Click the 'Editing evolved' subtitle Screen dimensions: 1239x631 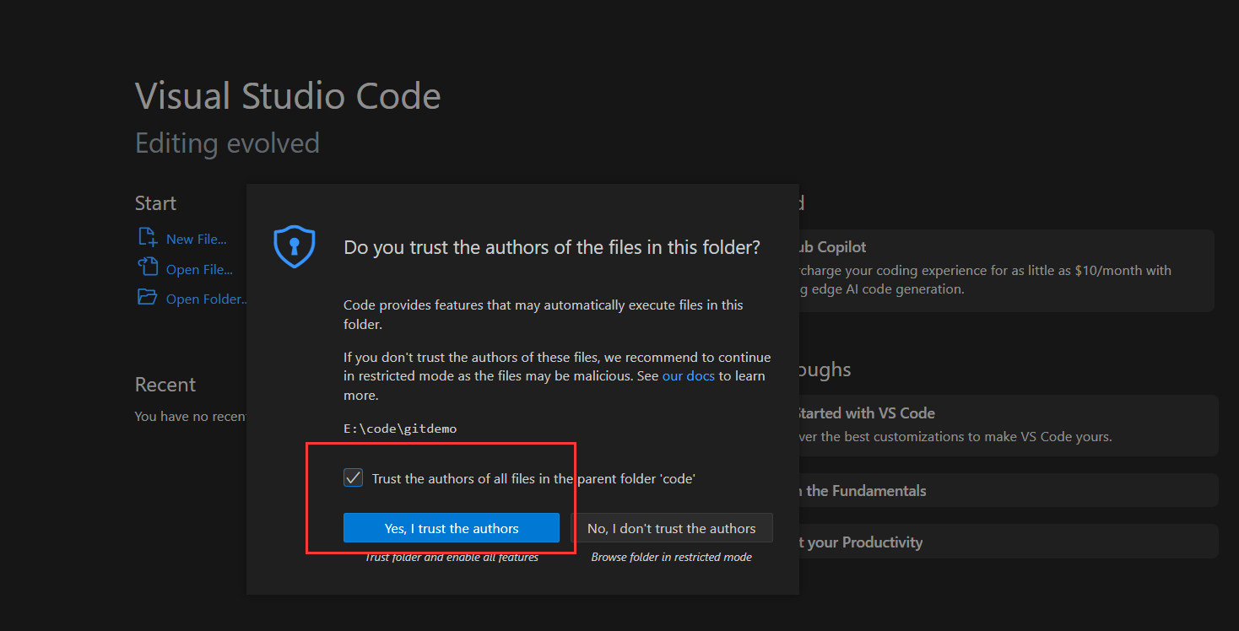coord(227,143)
